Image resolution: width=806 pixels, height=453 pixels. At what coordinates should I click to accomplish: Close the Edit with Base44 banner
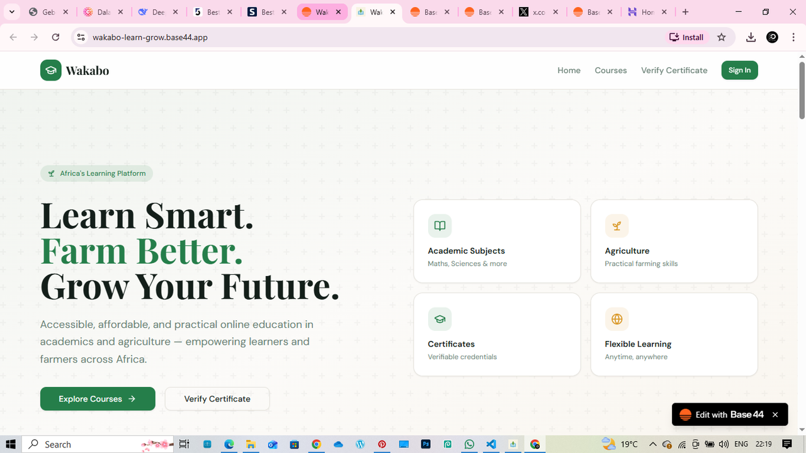(775, 415)
